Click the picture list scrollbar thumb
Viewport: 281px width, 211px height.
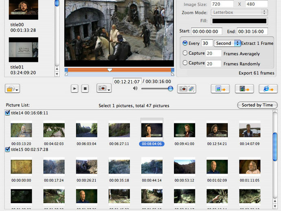(275, 147)
